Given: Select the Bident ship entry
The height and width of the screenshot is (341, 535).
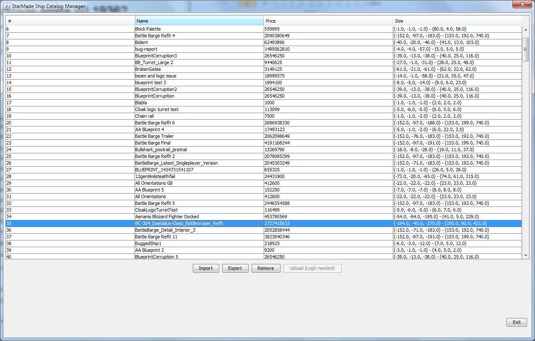Looking at the screenshot, I should pyautogui.click(x=142, y=42).
